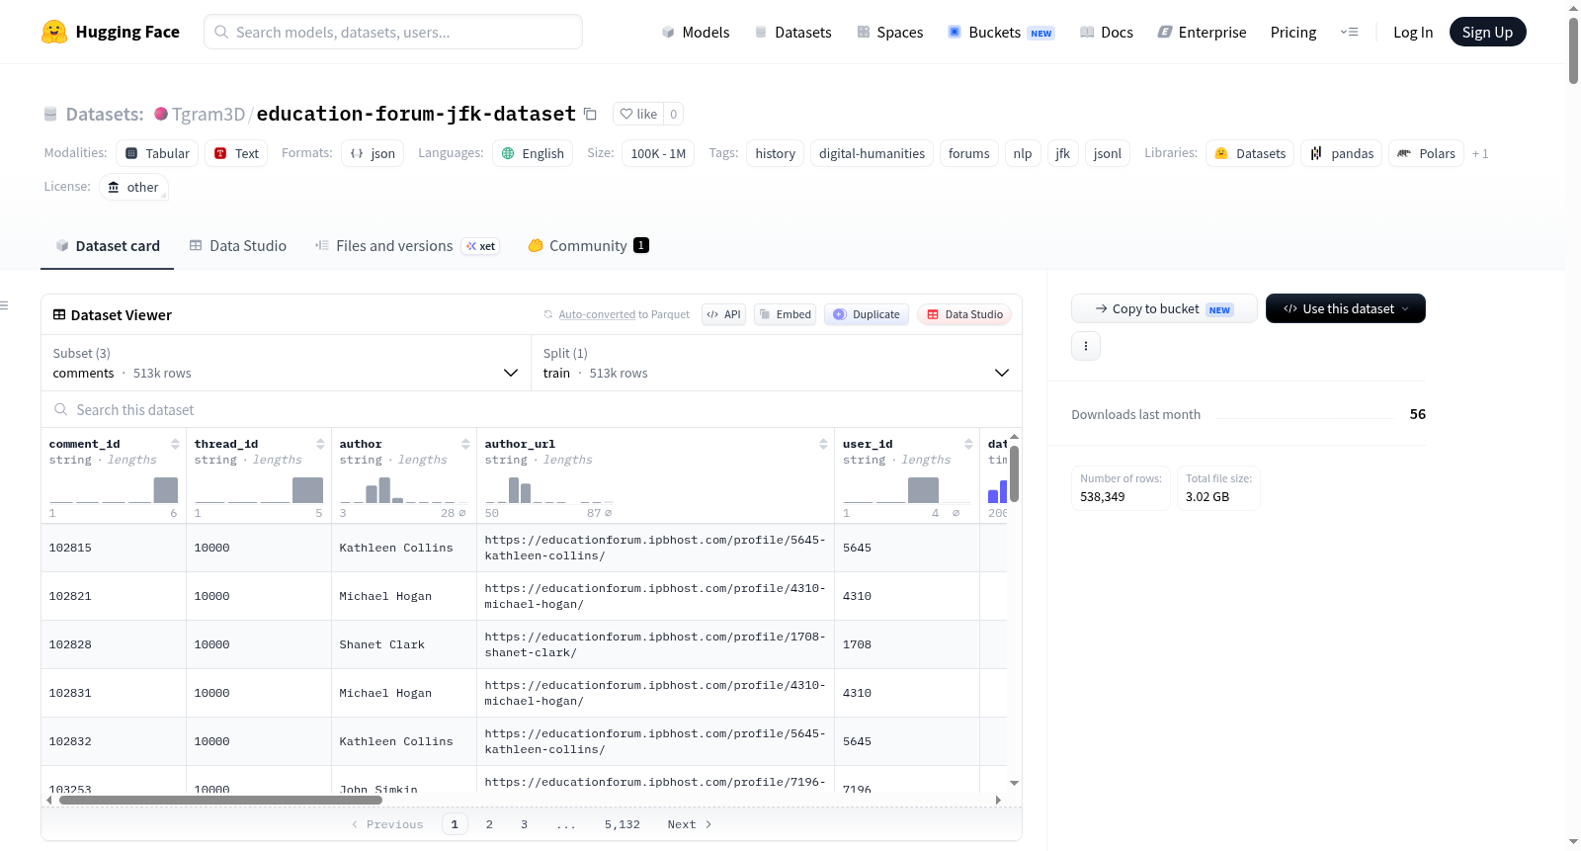Open the Models nav item

click(x=696, y=32)
